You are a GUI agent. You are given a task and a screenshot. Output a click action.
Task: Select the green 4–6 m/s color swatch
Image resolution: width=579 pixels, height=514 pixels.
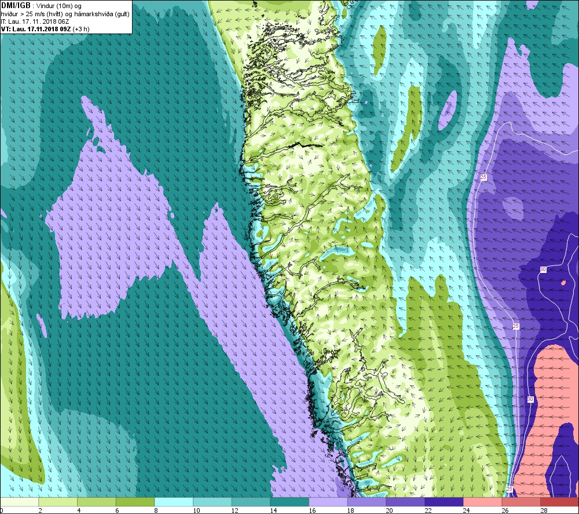96,502
